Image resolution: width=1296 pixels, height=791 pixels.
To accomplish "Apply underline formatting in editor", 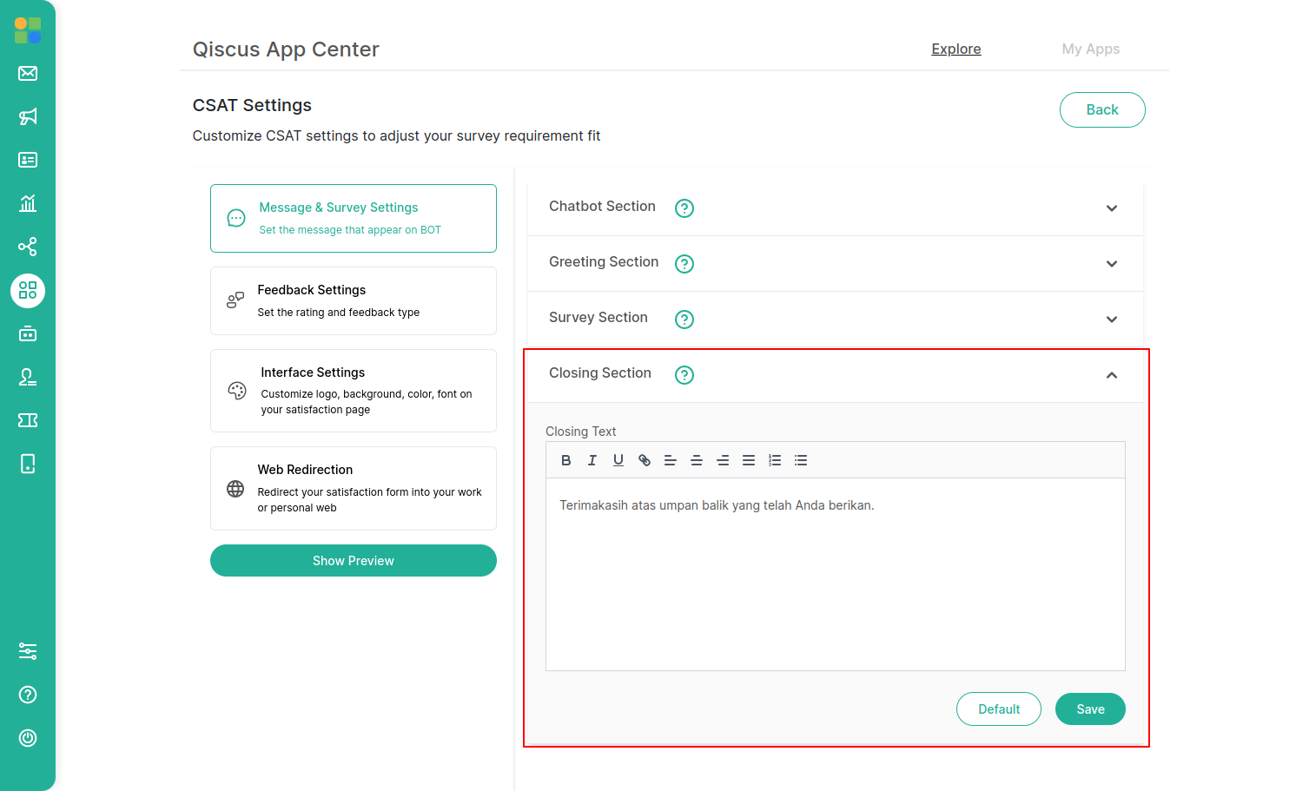I will 618,460.
